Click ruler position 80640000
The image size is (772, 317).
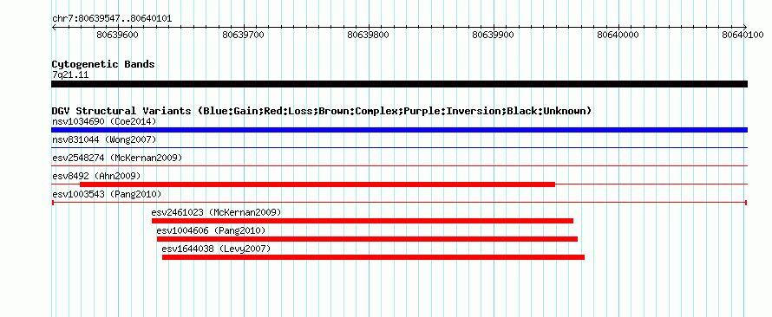pyautogui.click(x=618, y=35)
